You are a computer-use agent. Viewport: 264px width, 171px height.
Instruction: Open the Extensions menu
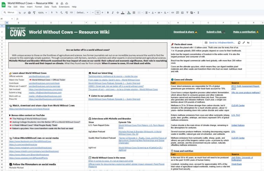(64, 7)
